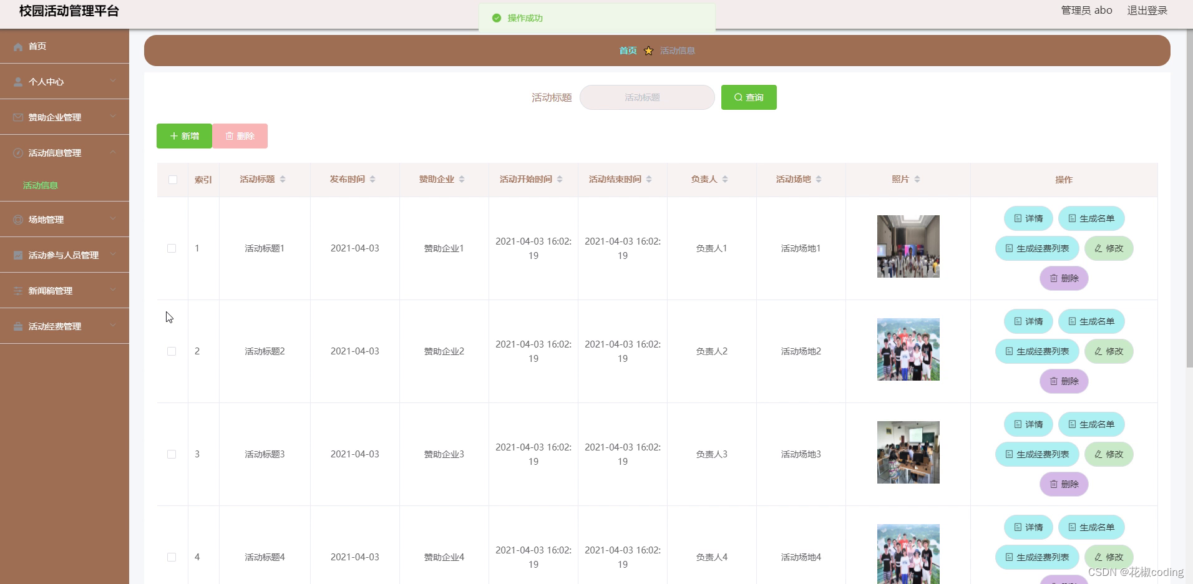
Task: Click the icon beside 活动参与人员管理
Action: [17, 256]
